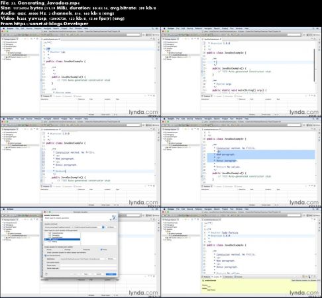Select the Problems tab in the top-left frame
Image resolution: width=322 pixels, height=298 pixels.
(46, 96)
